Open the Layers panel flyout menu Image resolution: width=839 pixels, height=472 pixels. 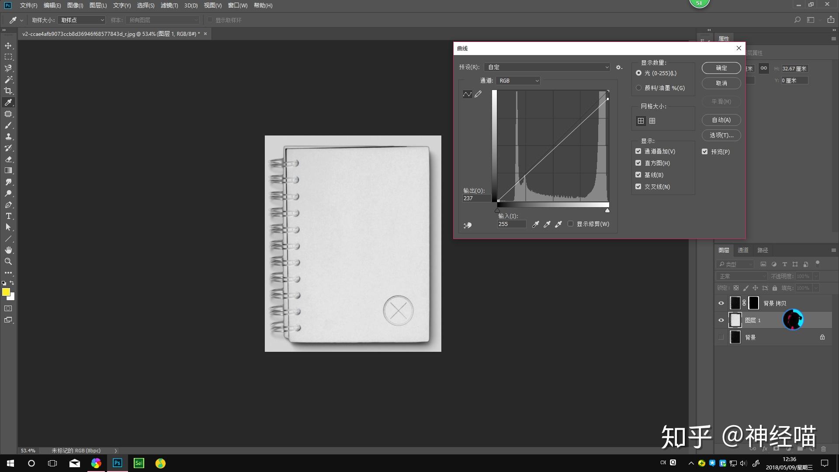833,250
